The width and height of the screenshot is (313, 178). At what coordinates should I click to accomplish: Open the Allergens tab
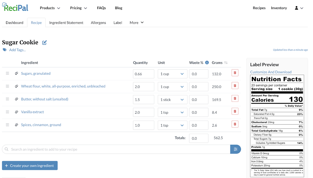[98, 23]
